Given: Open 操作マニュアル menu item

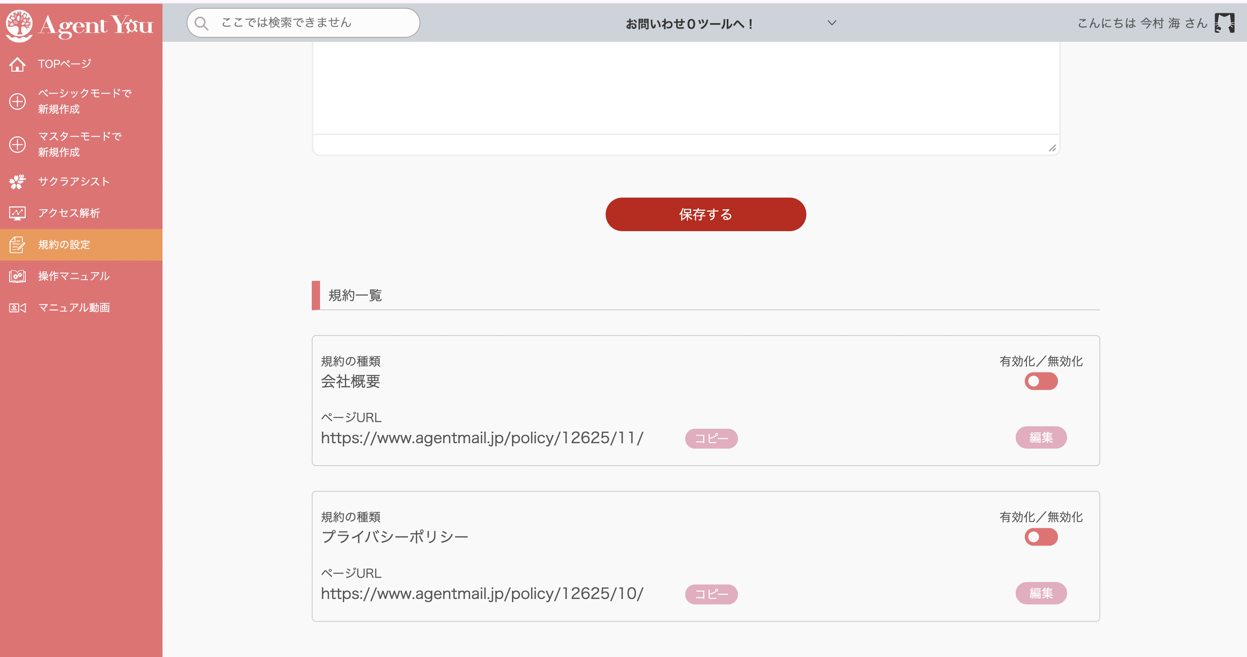Looking at the screenshot, I should point(81,276).
